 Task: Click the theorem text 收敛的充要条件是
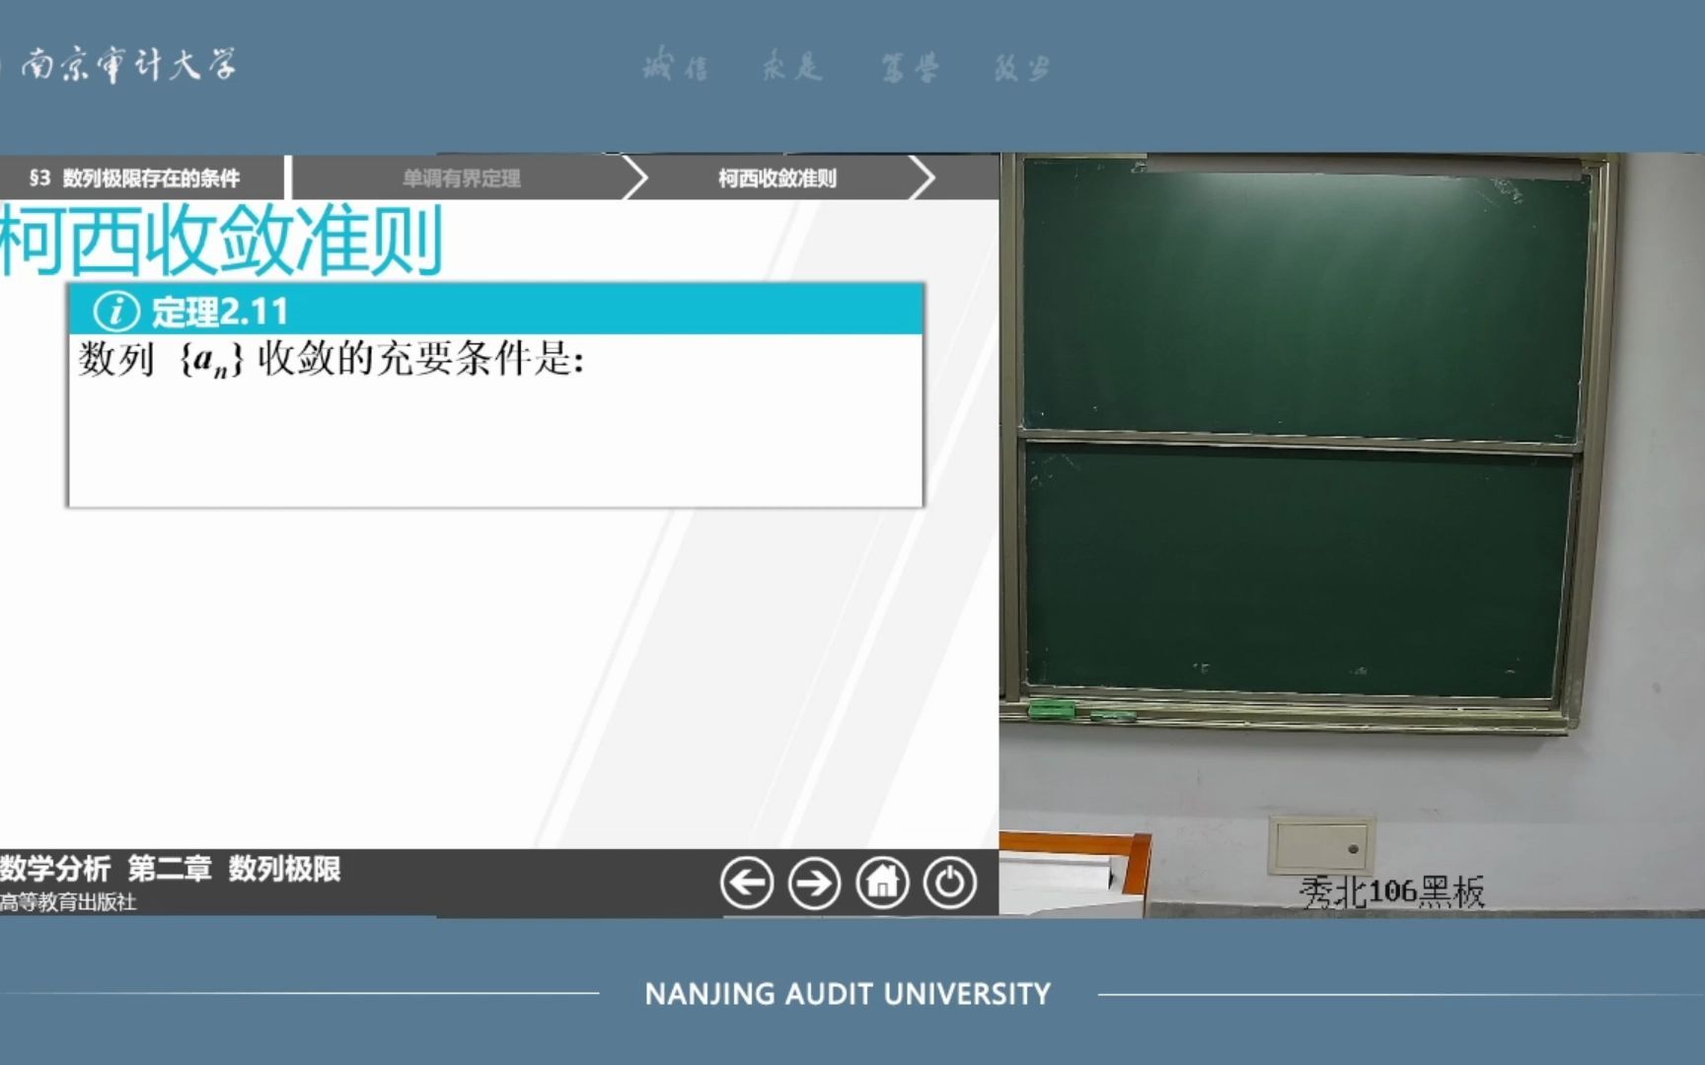421,359
